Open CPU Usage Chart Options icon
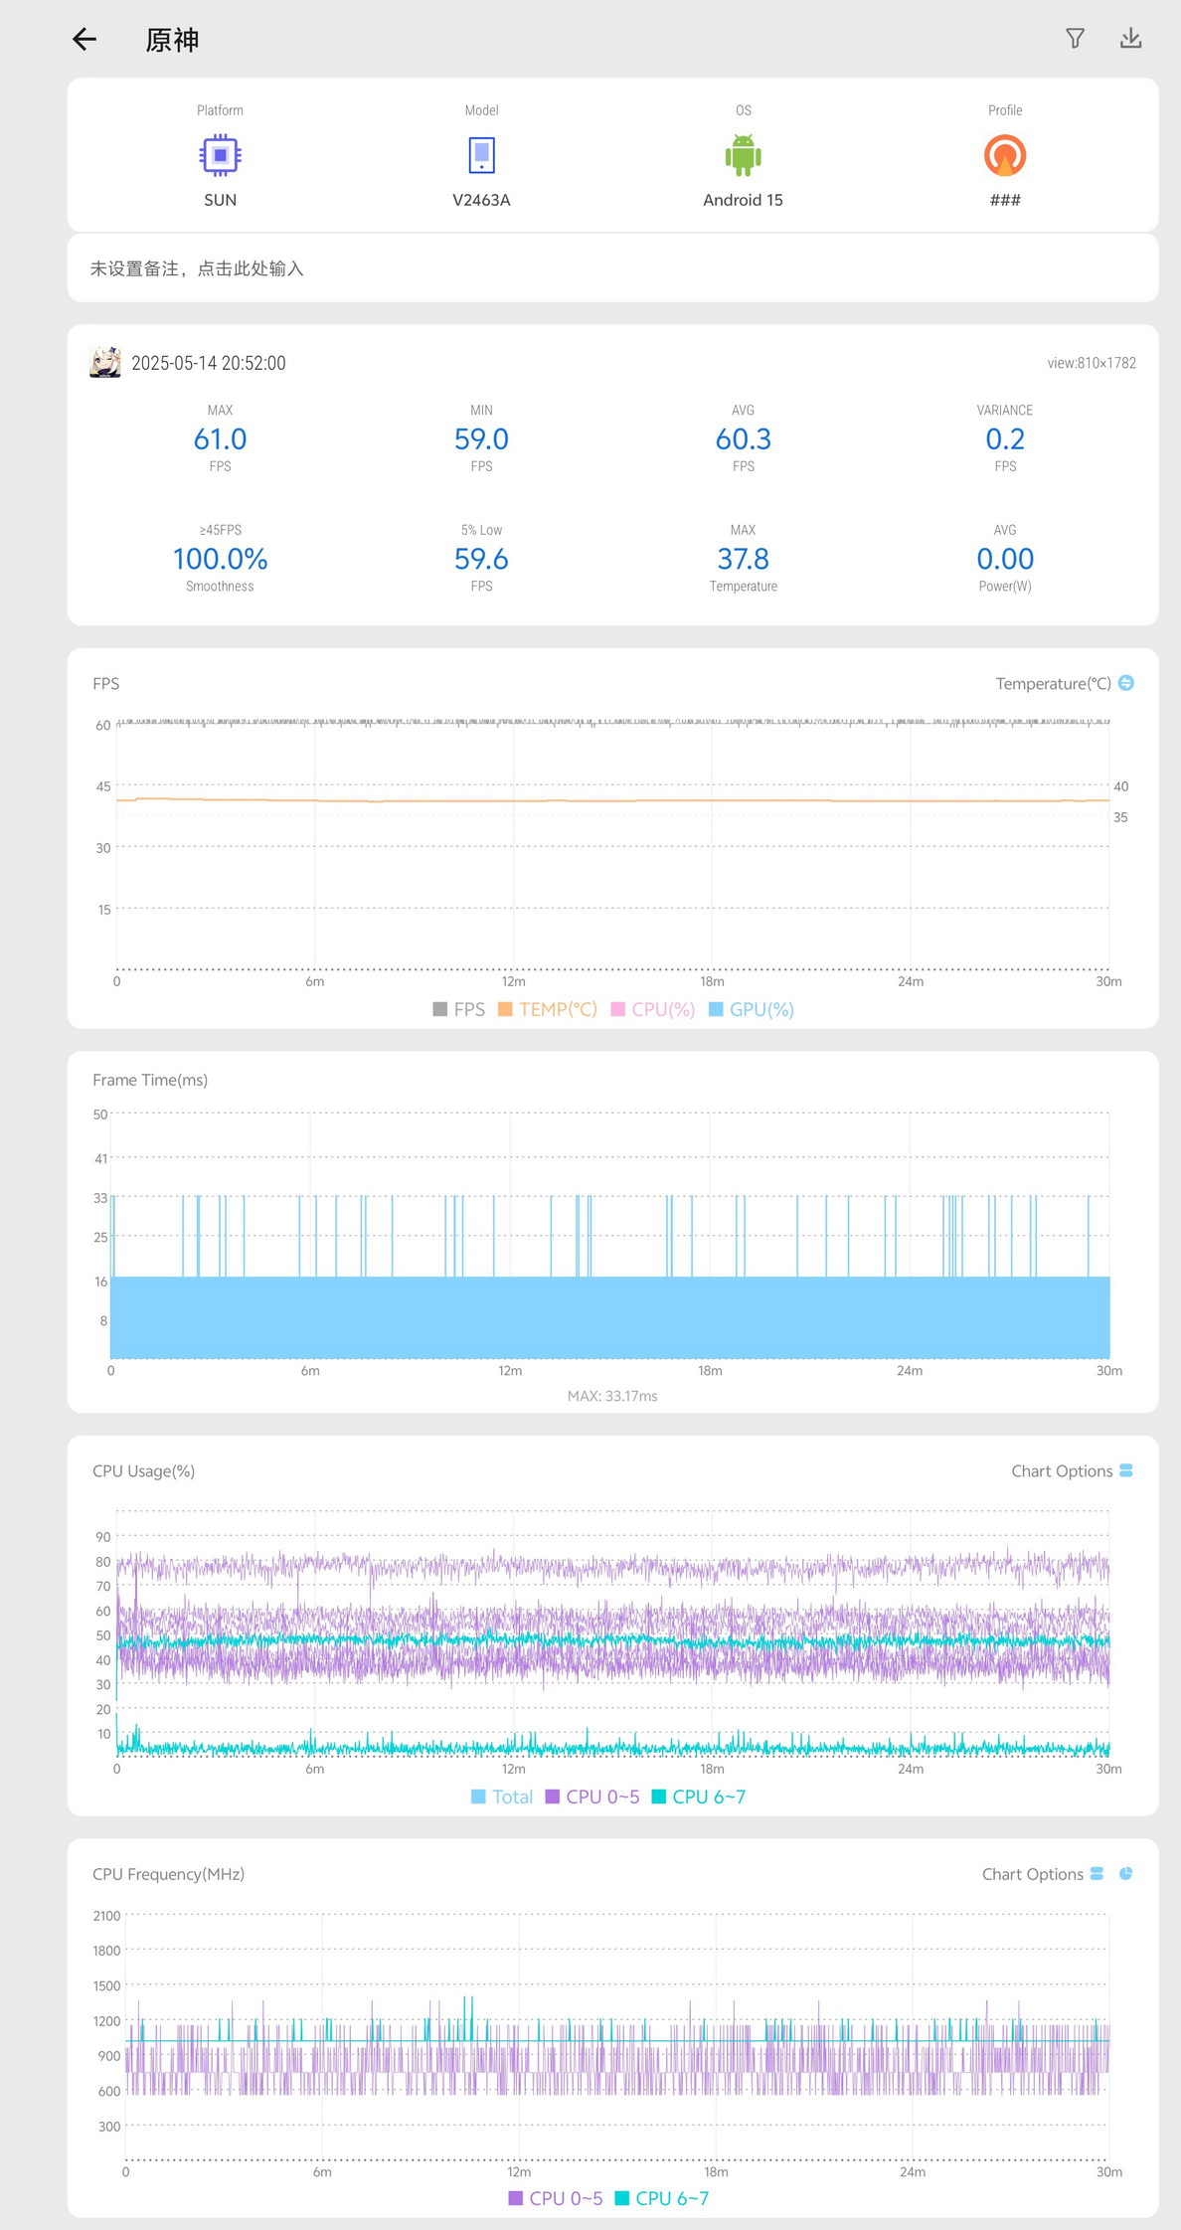 point(1126,1470)
